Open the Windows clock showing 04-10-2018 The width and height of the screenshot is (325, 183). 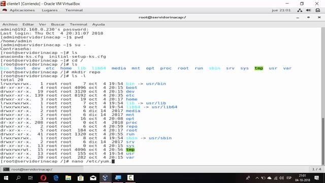(x=303, y=178)
